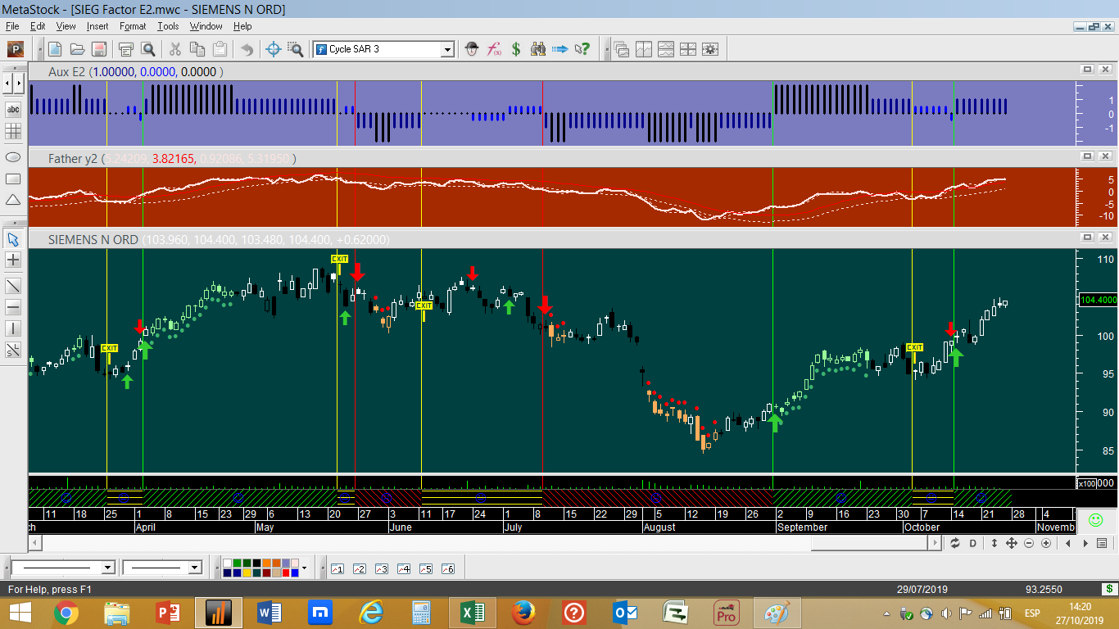Toggle template 4 button in bottom toolbar

pos(403,568)
